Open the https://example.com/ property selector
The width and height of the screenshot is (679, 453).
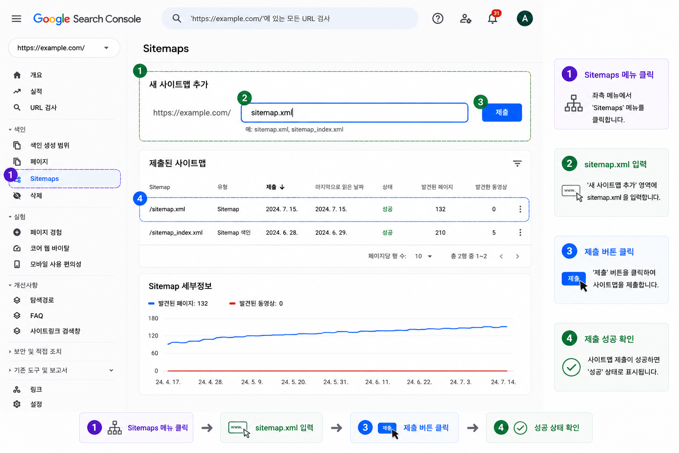[x=64, y=48]
